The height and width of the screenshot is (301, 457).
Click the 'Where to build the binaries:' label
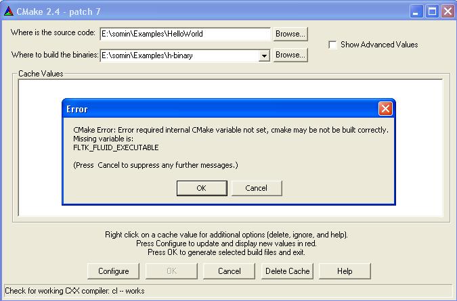click(55, 55)
